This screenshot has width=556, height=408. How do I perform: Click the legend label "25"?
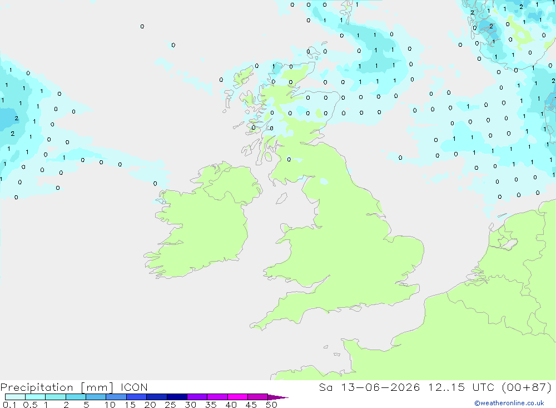(x=170, y=405)
